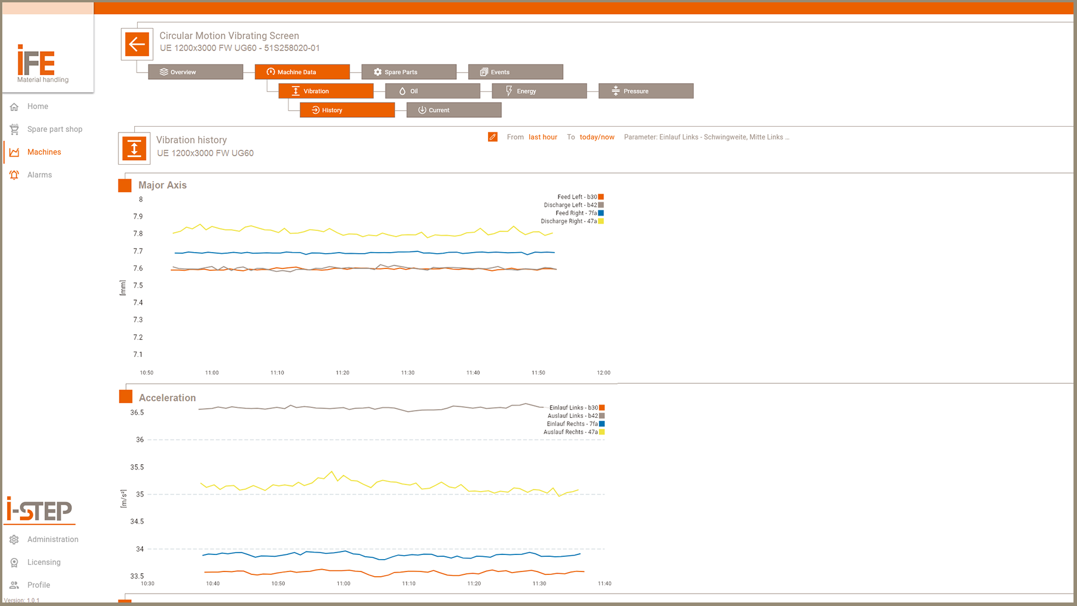Viewport: 1077px width, 606px height.
Task: Click the Vibration history icon
Action: point(134,148)
